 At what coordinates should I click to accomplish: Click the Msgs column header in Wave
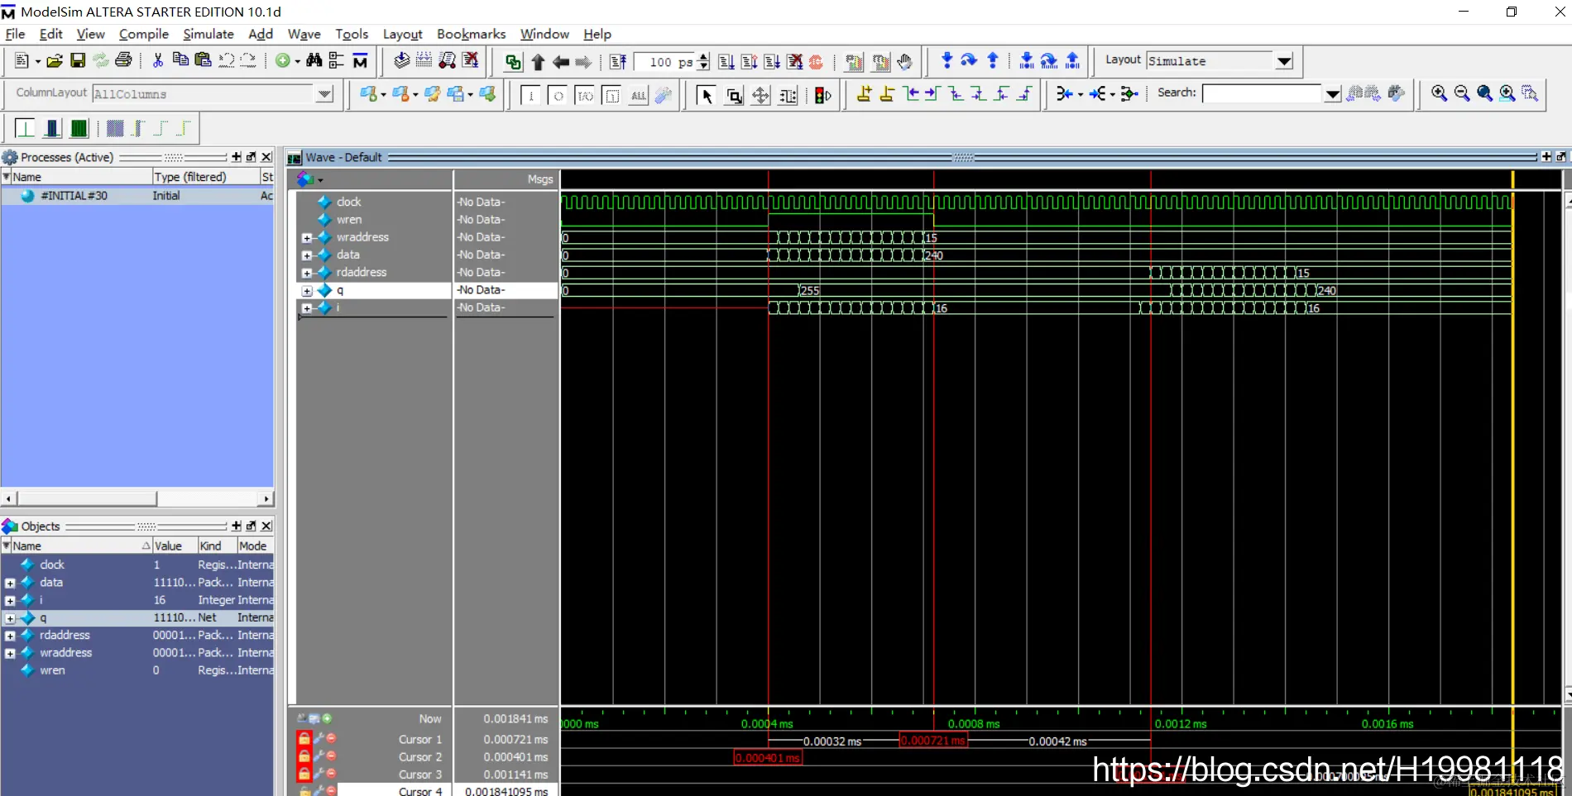pos(506,179)
